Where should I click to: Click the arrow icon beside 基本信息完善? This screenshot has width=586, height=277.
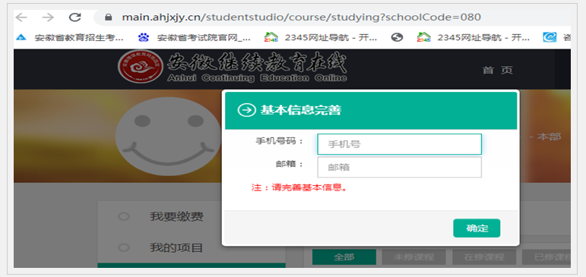coord(247,110)
